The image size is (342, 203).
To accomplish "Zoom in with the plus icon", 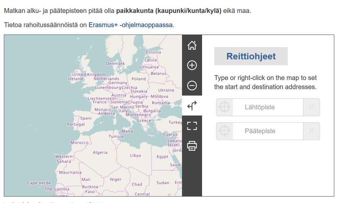I will click(x=192, y=65).
